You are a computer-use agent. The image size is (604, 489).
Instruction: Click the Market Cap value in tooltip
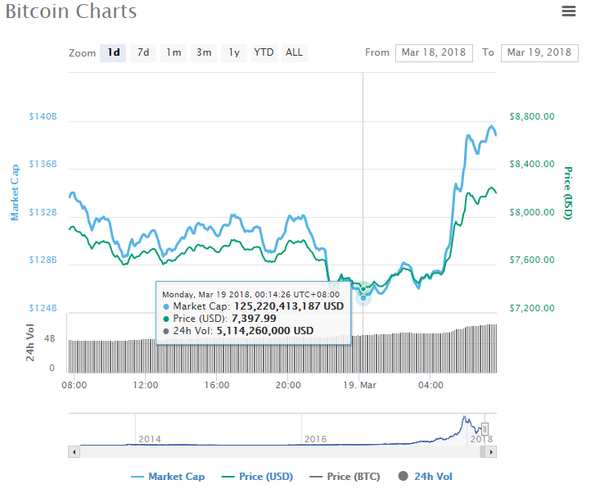click(289, 306)
